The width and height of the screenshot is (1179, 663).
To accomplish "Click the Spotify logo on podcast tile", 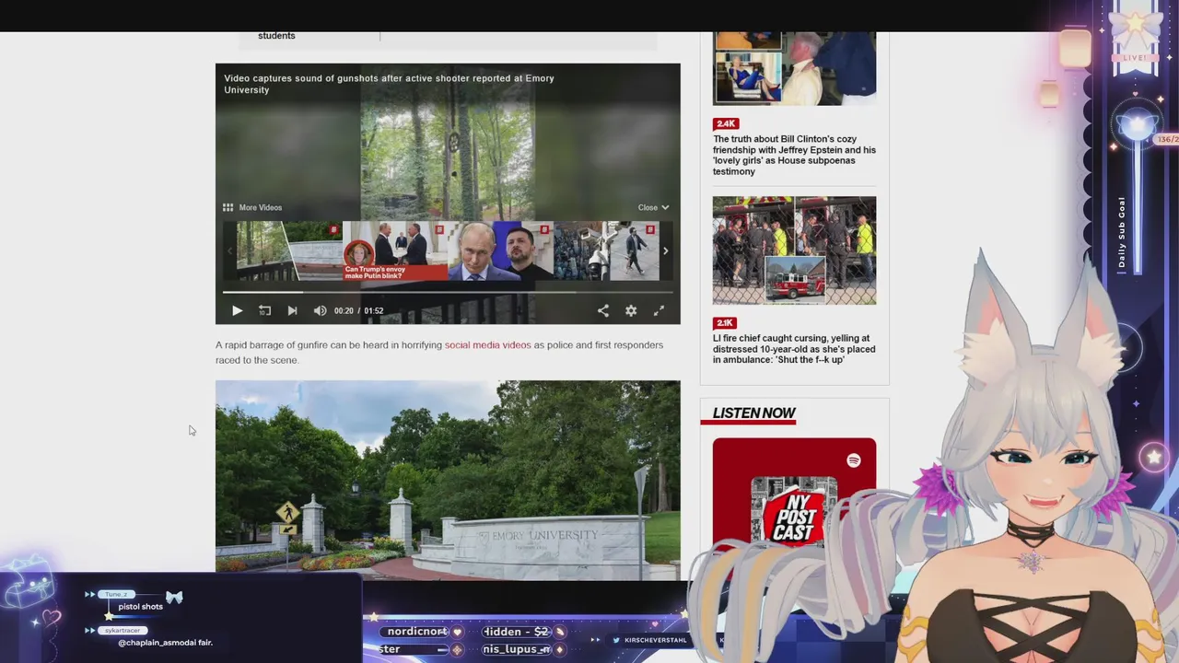I will pos(854,460).
